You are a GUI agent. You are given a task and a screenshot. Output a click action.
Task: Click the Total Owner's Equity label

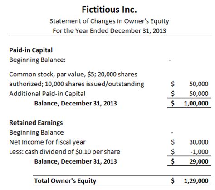[65, 181]
